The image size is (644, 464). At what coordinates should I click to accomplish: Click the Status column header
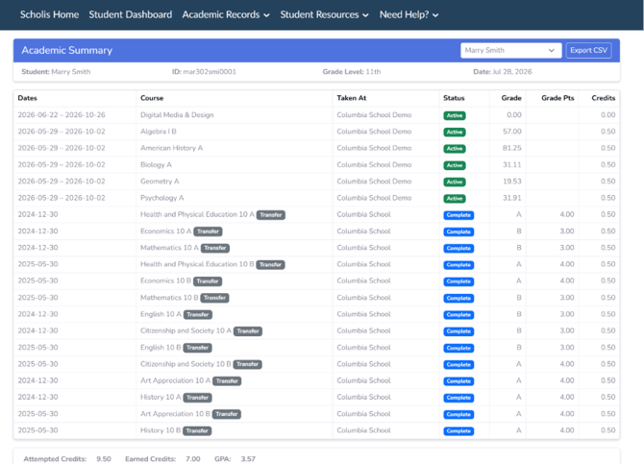[x=454, y=98]
